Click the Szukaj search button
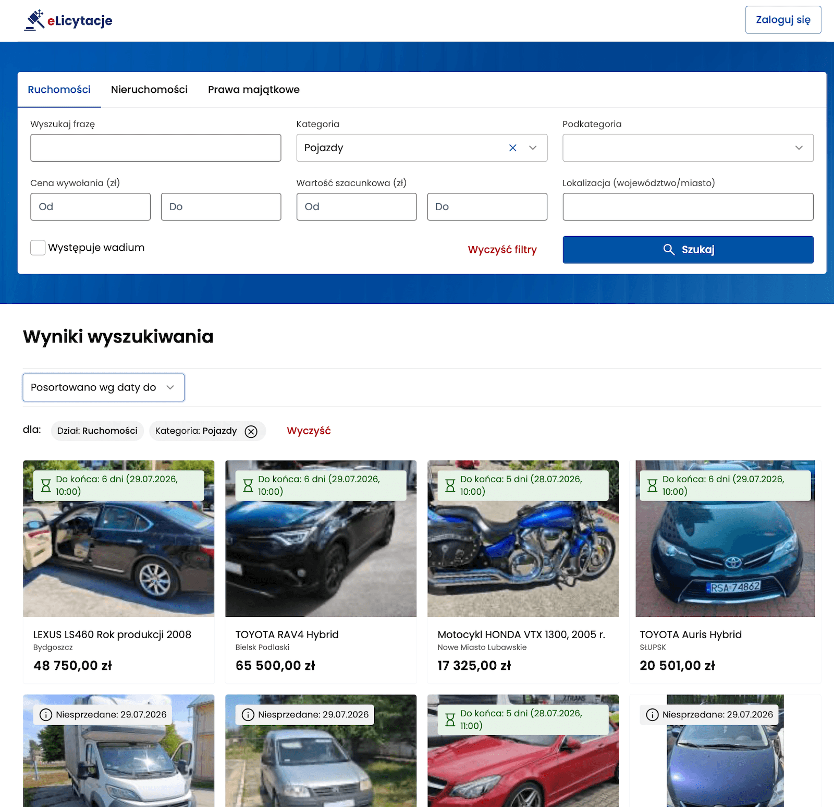 (688, 250)
